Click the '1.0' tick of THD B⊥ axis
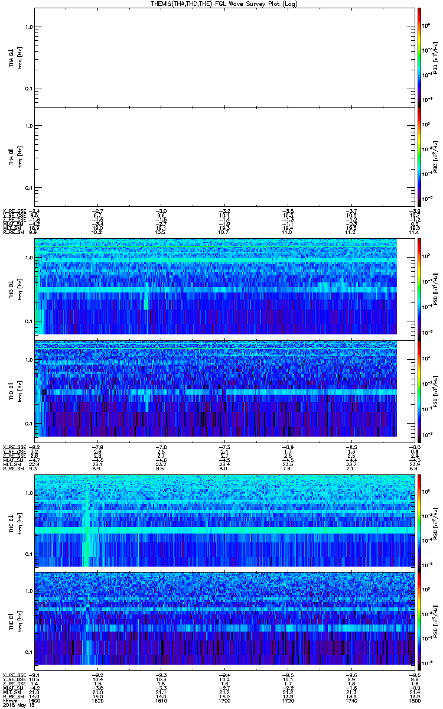 coord(28,258)
